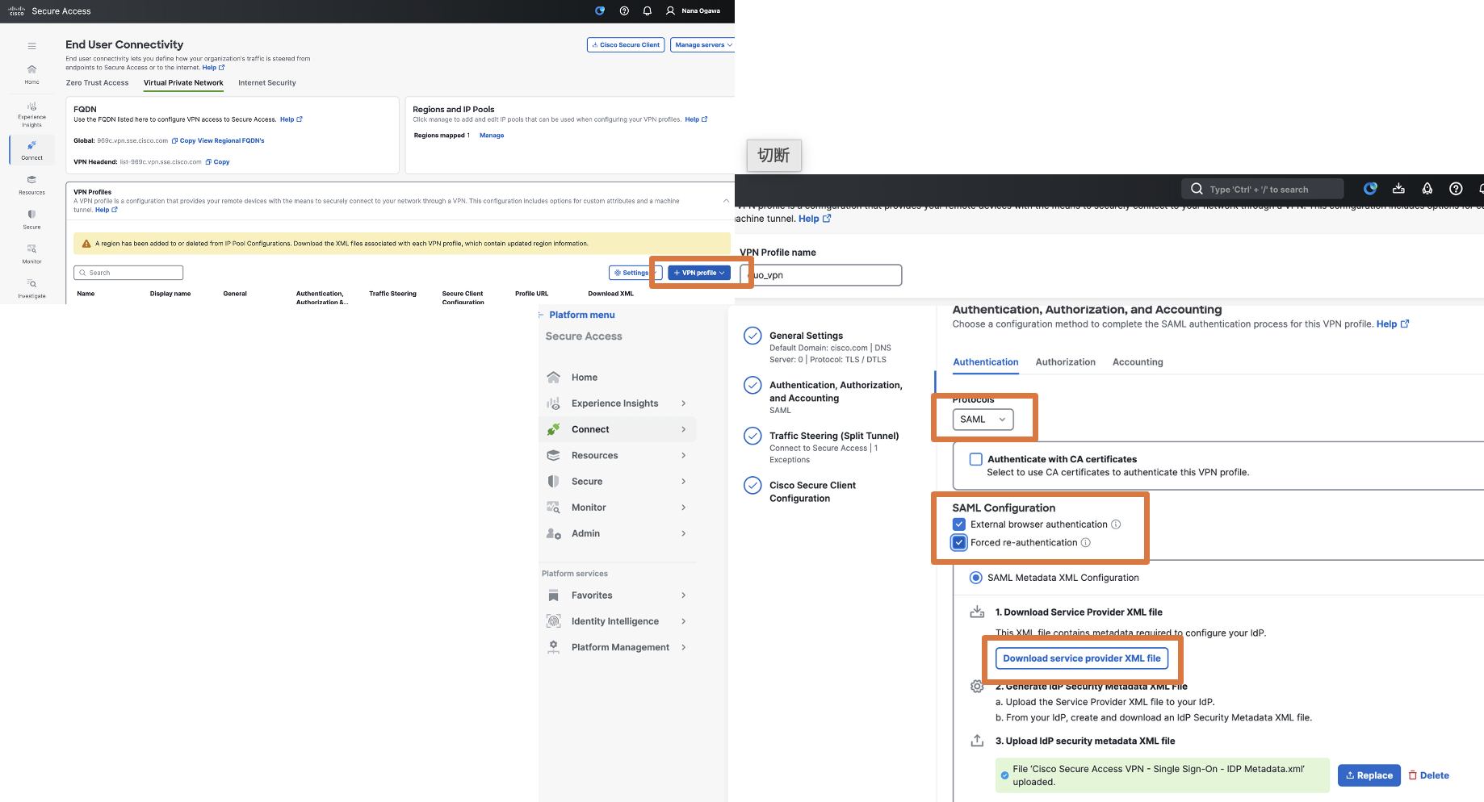Click the Home icon in the Platform menu
Viewport: 1484px width, 802px height.
pyautogui.click(x=553, y=378)
